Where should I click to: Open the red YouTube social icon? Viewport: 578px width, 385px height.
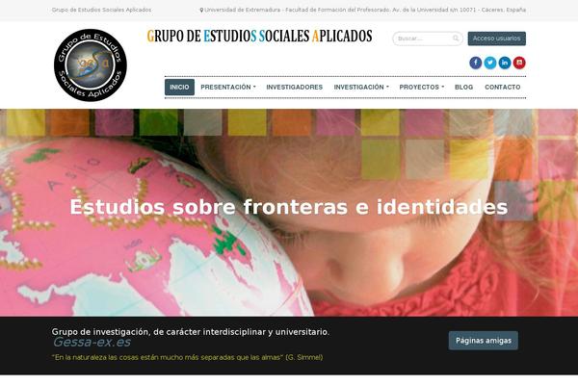pyautogui.click(x=519, y=63)
